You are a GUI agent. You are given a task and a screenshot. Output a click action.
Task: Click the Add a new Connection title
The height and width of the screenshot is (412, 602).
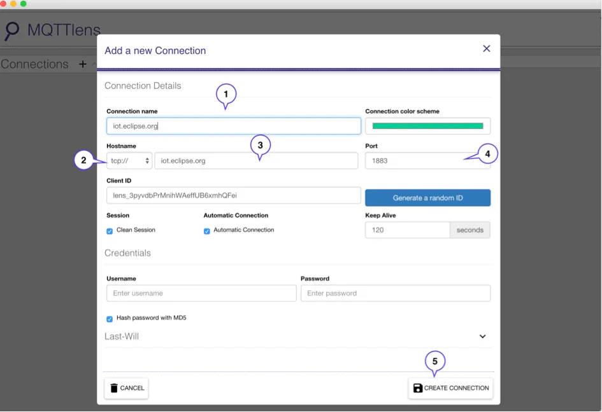(155, 51)
